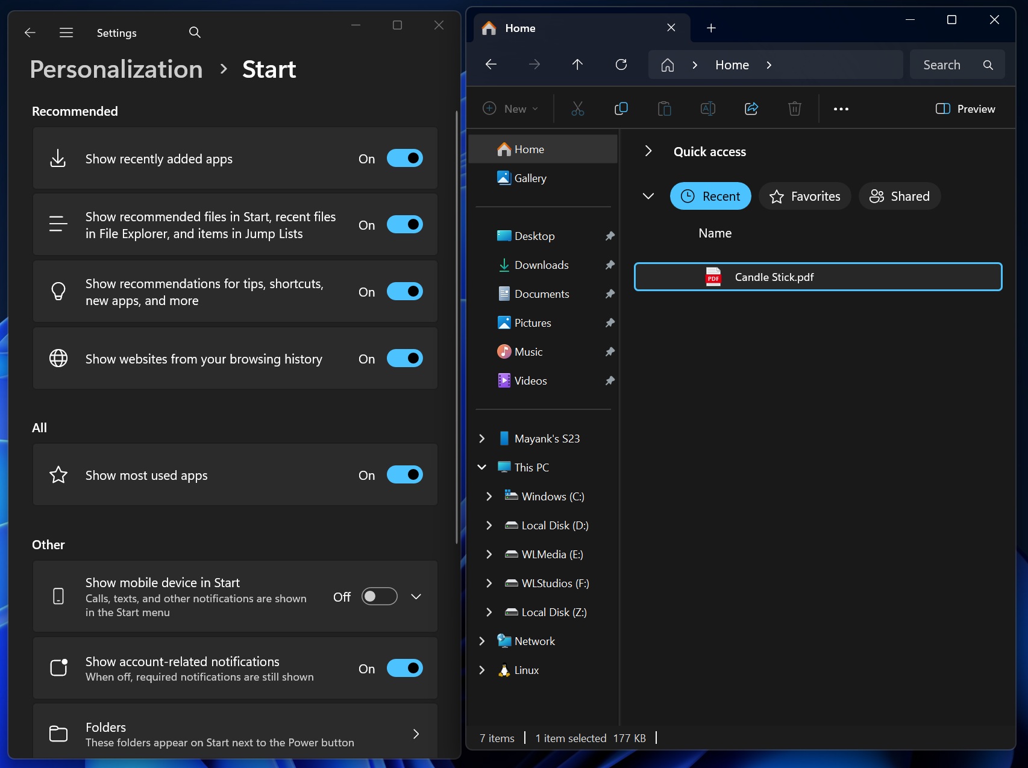Expand Show mobile device in Start details
The width and height of the screenshot is (1028, 768).
click(x=416, y=596)
